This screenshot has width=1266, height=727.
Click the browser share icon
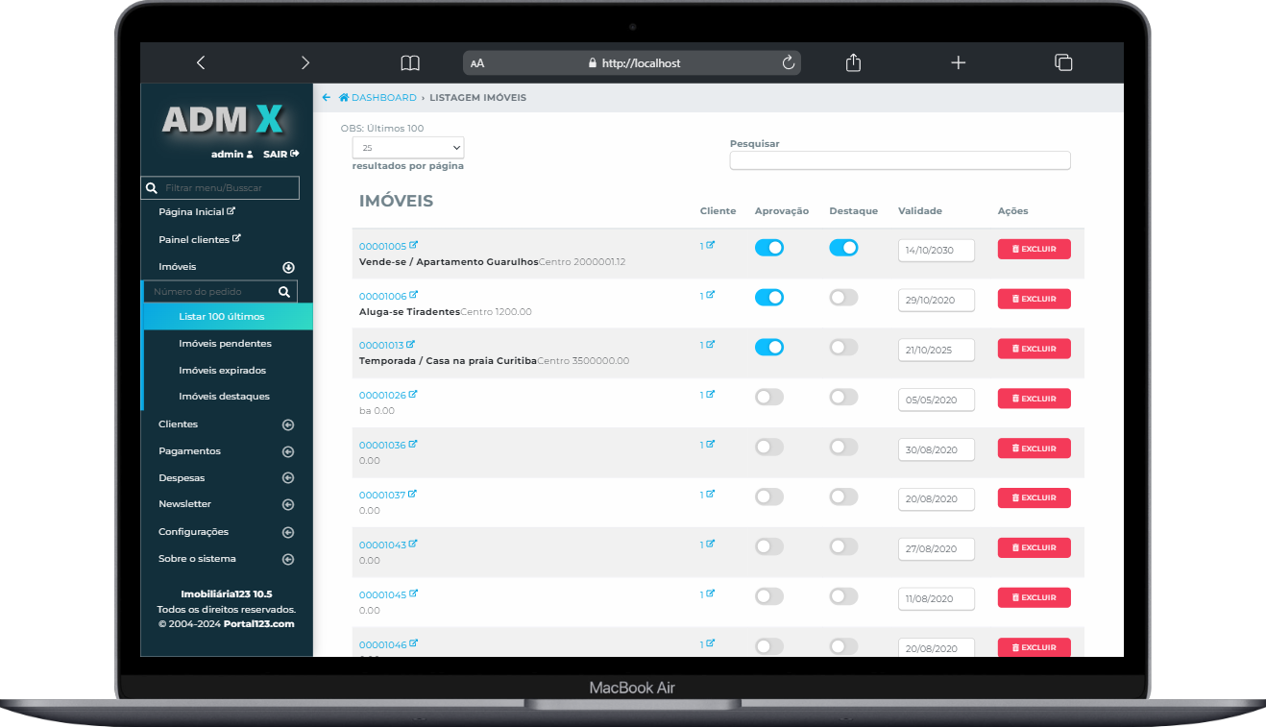click(853, 62)
